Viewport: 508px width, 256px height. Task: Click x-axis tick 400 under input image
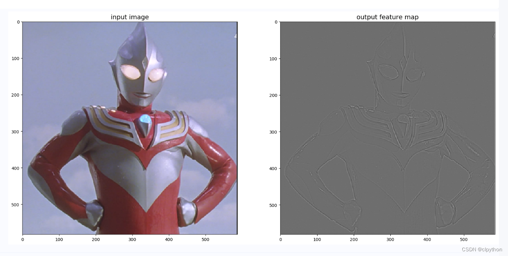(169, 239)
